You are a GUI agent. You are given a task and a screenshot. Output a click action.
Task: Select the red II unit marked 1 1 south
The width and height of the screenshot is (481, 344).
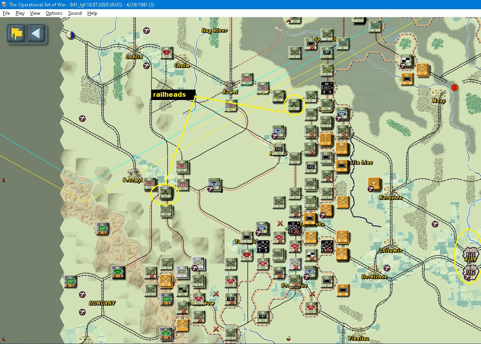tap(311, 308)
